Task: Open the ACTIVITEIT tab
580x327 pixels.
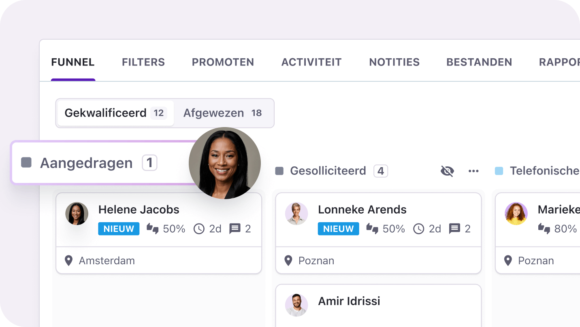Action: click(311, 62)
